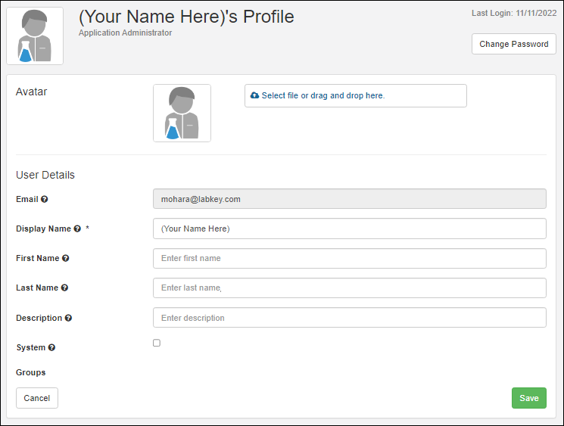Click the Last Name help icon
Viewport: 564px width, 426px height.
(64, 288)
